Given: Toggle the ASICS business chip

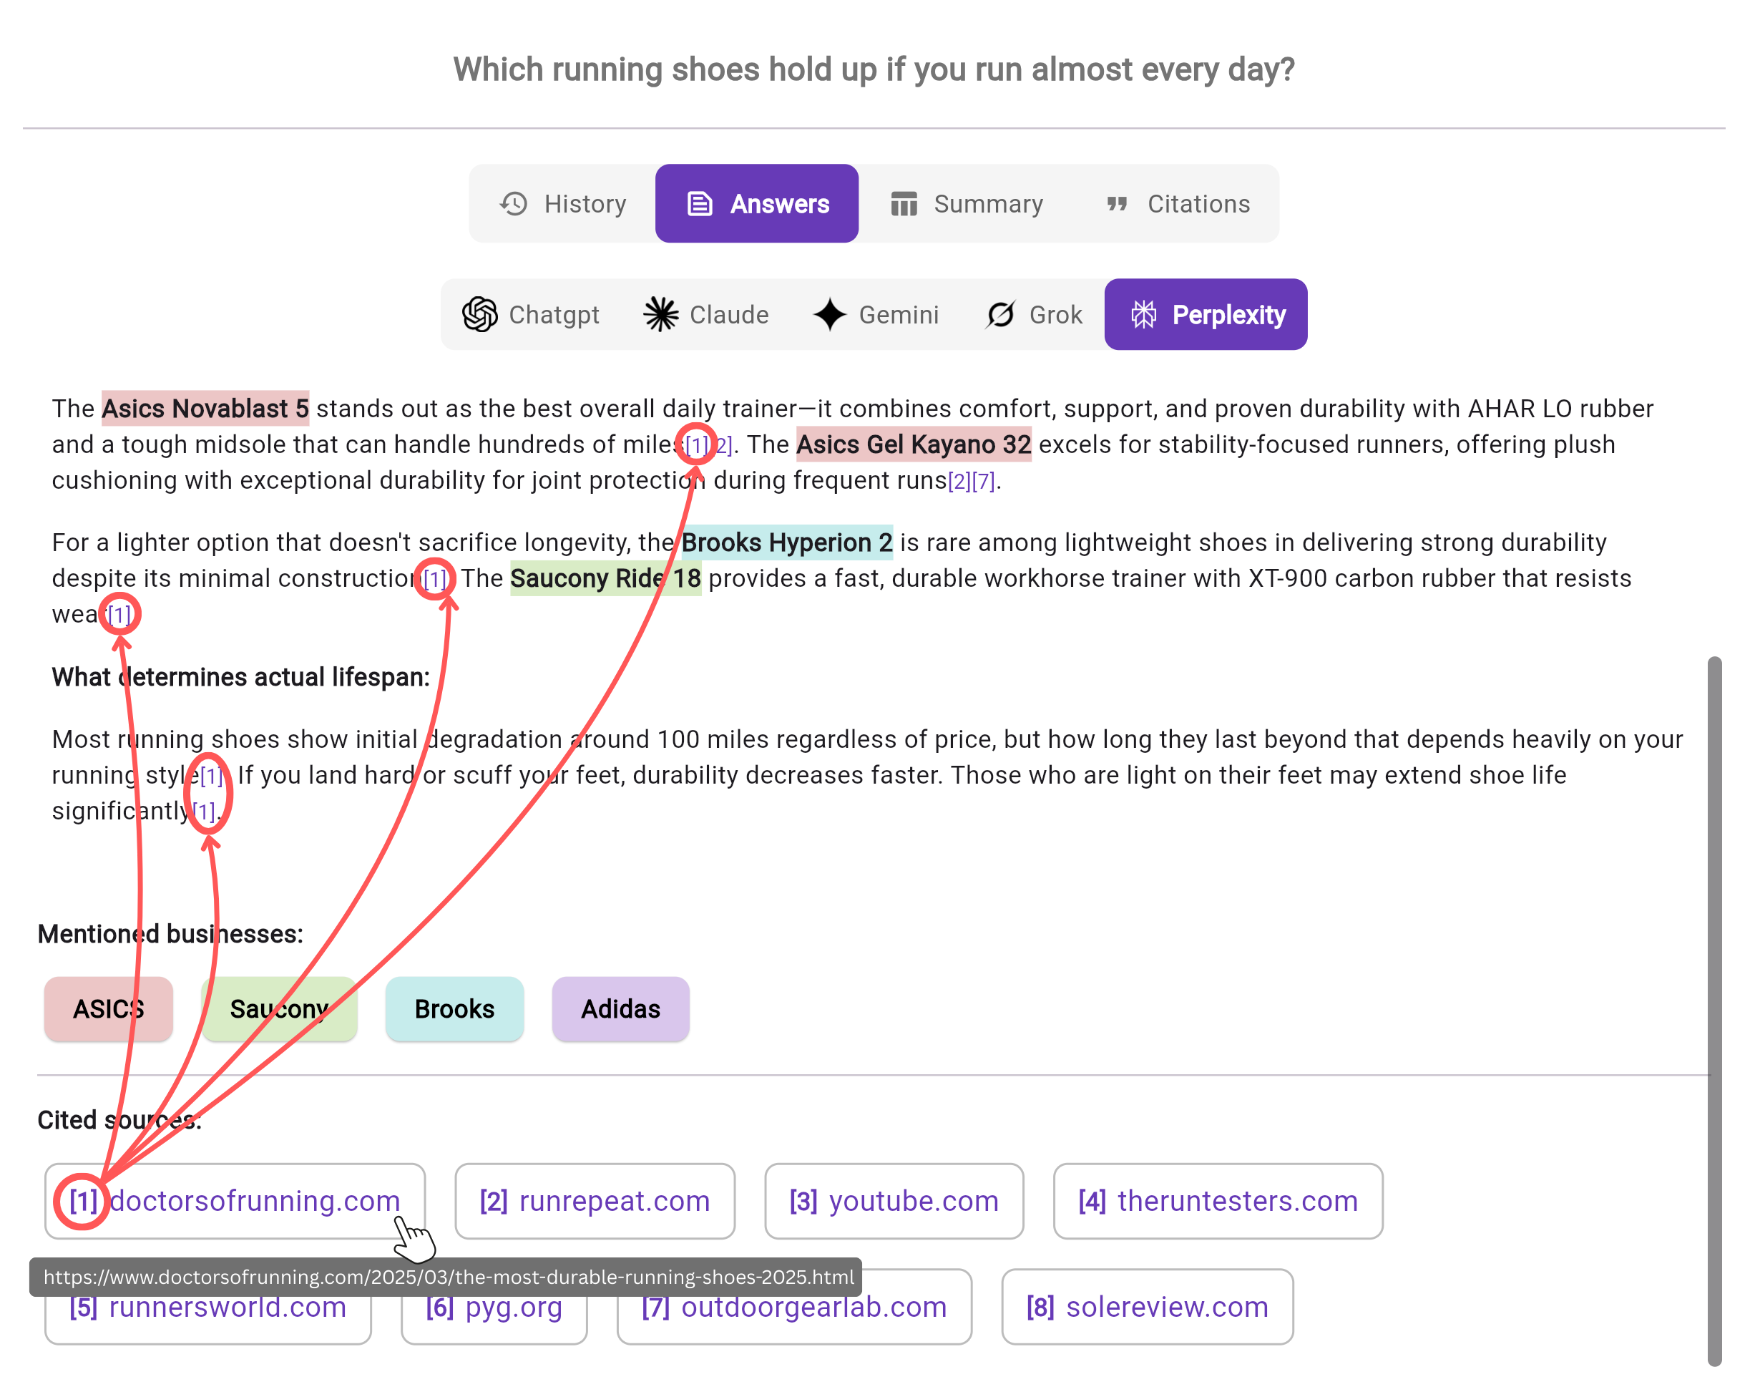Looking at the screenshot, I should 108,1009.
